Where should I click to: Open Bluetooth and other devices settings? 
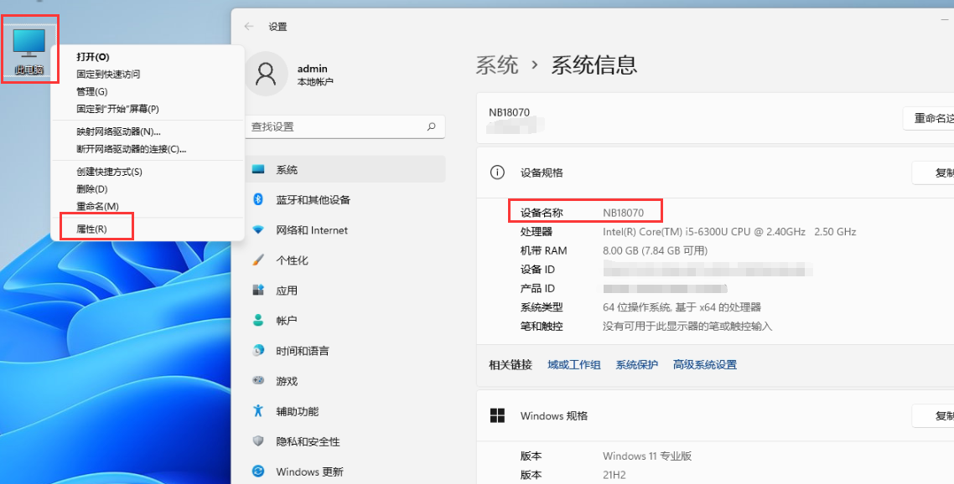coord(313,200)
